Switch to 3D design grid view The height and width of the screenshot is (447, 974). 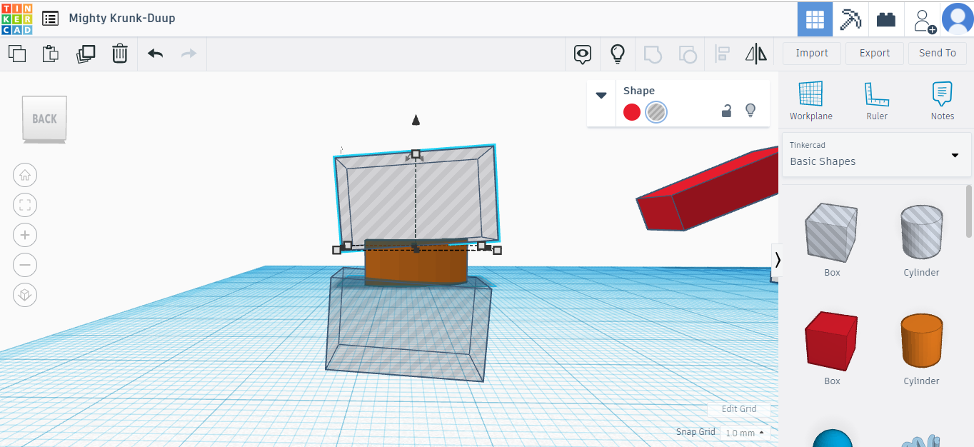pyautogui.click(x=815, y=19)
